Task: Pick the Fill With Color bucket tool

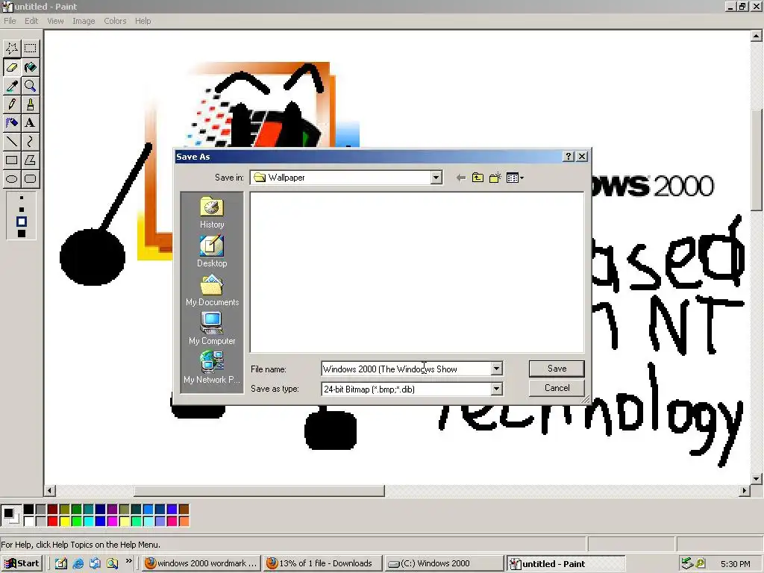Action: [x=30, y=67]
